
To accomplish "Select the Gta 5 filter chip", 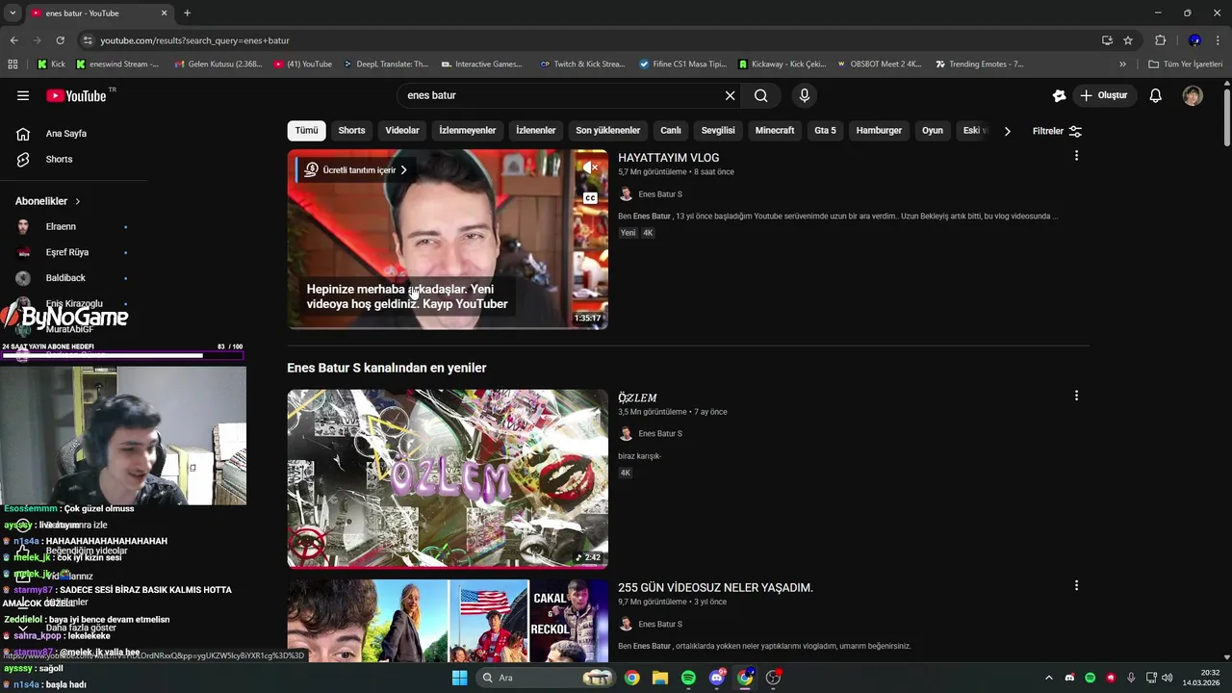I will pos(826,131).
